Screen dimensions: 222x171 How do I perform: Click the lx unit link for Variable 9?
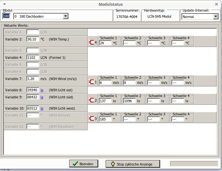pos(42,97)
